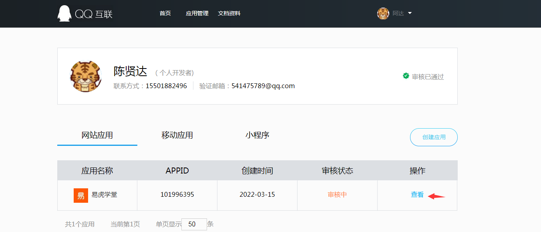Click the 查看 link for 易虎学堂
Viewport: 541px width, 232px height.
[417, 195]
